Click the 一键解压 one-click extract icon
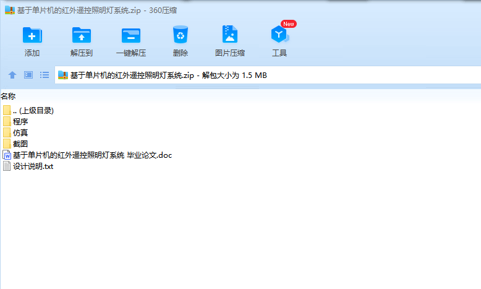 (131, 35)
